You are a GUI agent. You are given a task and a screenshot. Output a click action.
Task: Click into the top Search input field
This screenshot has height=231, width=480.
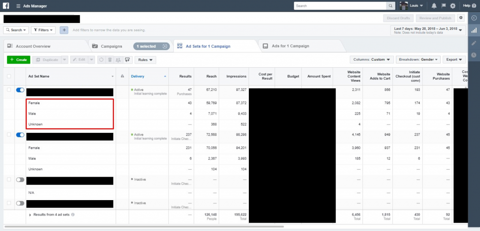[x=340, y=6]
